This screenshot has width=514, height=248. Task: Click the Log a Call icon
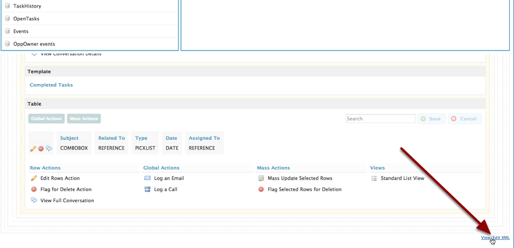(148, 189)
